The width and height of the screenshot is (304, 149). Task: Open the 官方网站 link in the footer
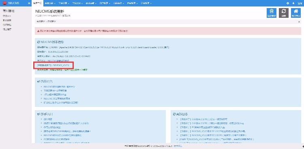click(x=178, y=146)
